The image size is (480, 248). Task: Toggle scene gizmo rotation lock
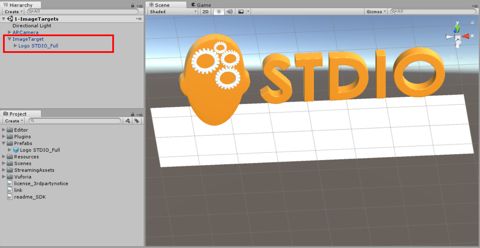tap(472, 22)
